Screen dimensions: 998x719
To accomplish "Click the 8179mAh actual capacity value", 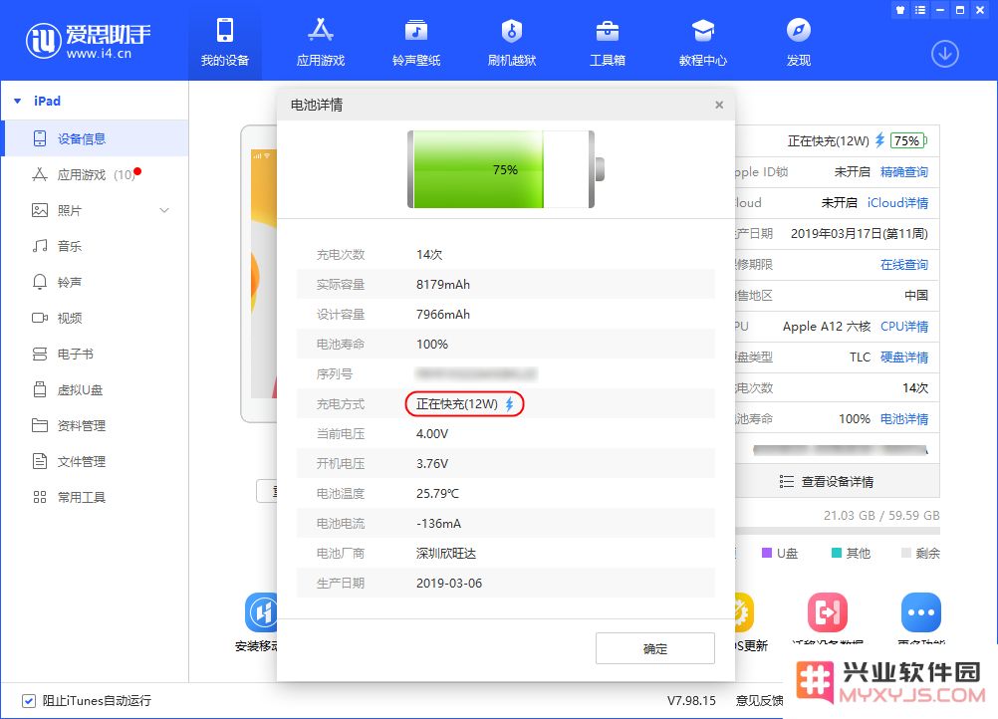I will point(443,285).
